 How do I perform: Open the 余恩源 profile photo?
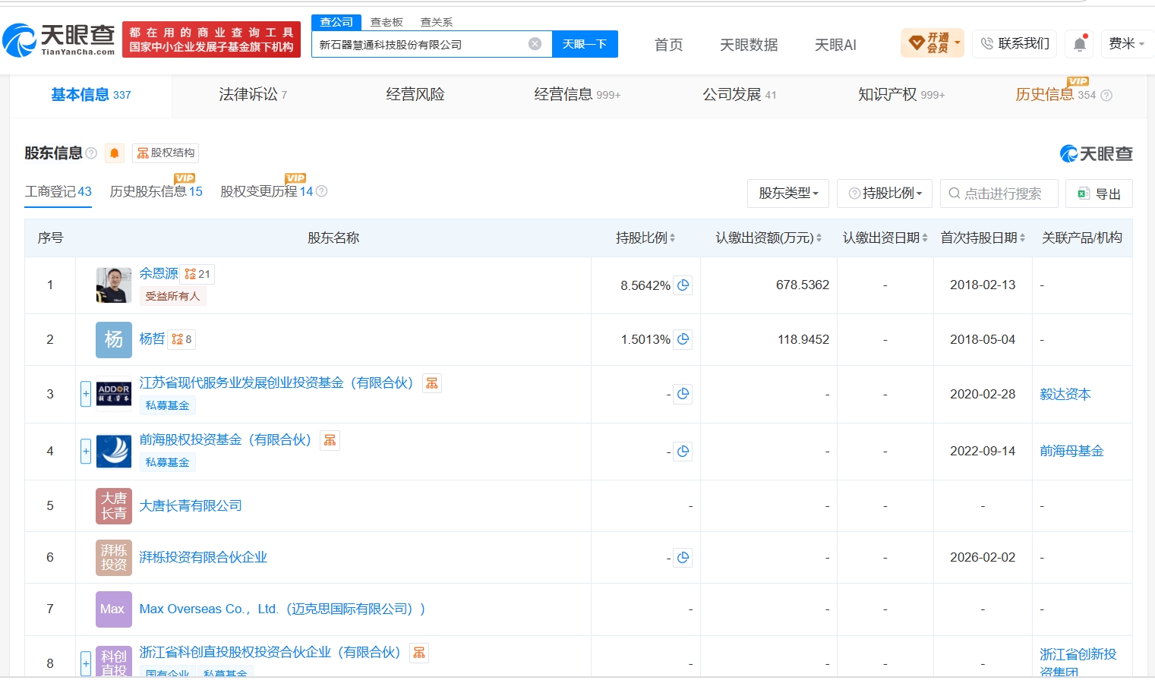(114, 285)
